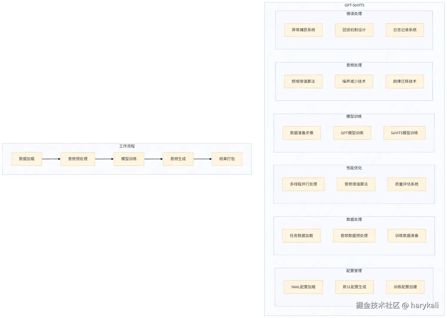Select the 性能优化 section heading

tap(354, 168)
